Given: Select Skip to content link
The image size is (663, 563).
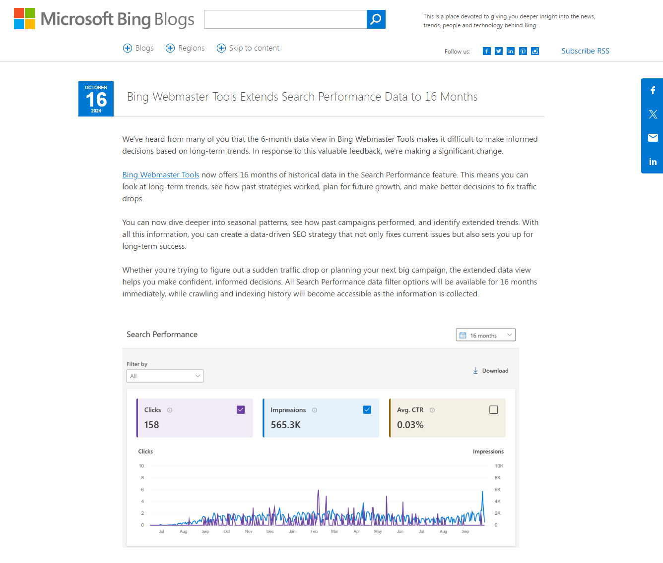Looking at the screenshot, I should [x=254, y=48].
